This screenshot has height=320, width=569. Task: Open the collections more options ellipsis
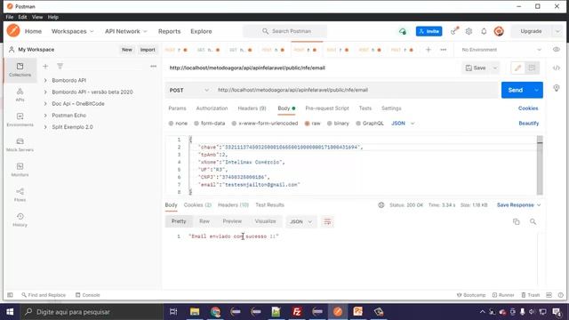[153, 67]
